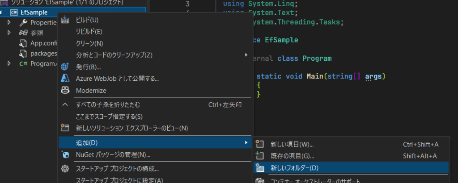Click the Modernize Copilot icon
The height and width of the screenshot is (183, 458).
[65, 90]
